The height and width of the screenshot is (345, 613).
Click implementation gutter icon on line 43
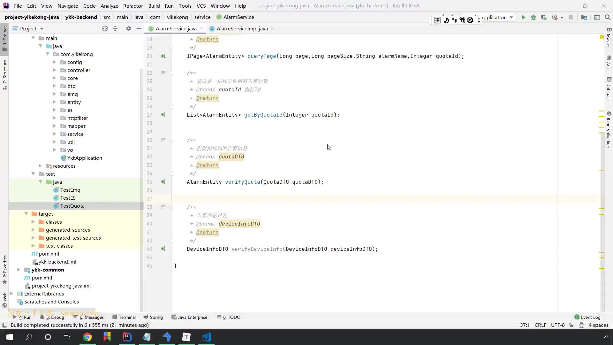(163, 249)
